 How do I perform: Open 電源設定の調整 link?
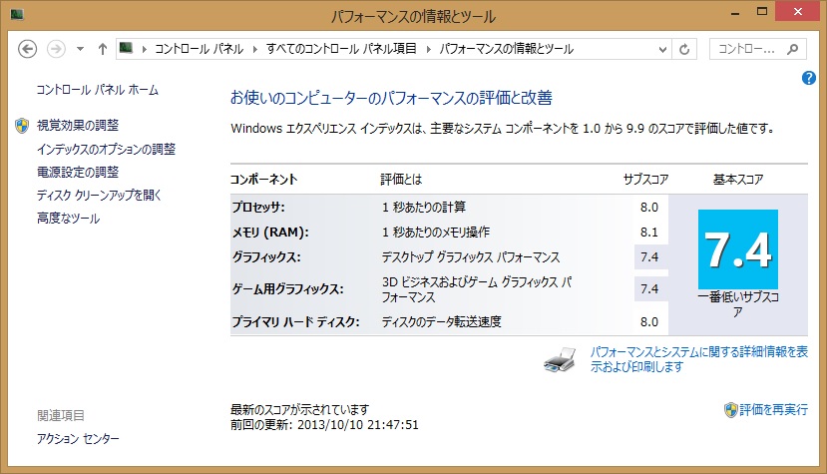pyautogui.click(x=78, y=173)
